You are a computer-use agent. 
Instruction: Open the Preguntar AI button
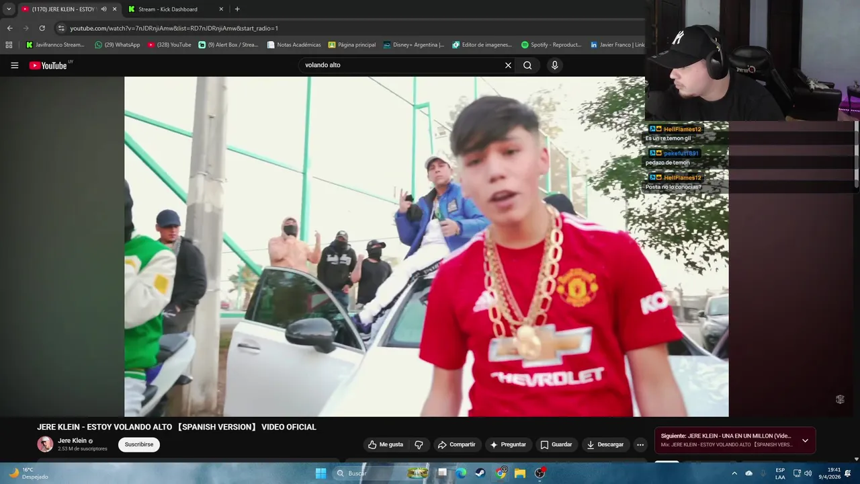(508, 444)
